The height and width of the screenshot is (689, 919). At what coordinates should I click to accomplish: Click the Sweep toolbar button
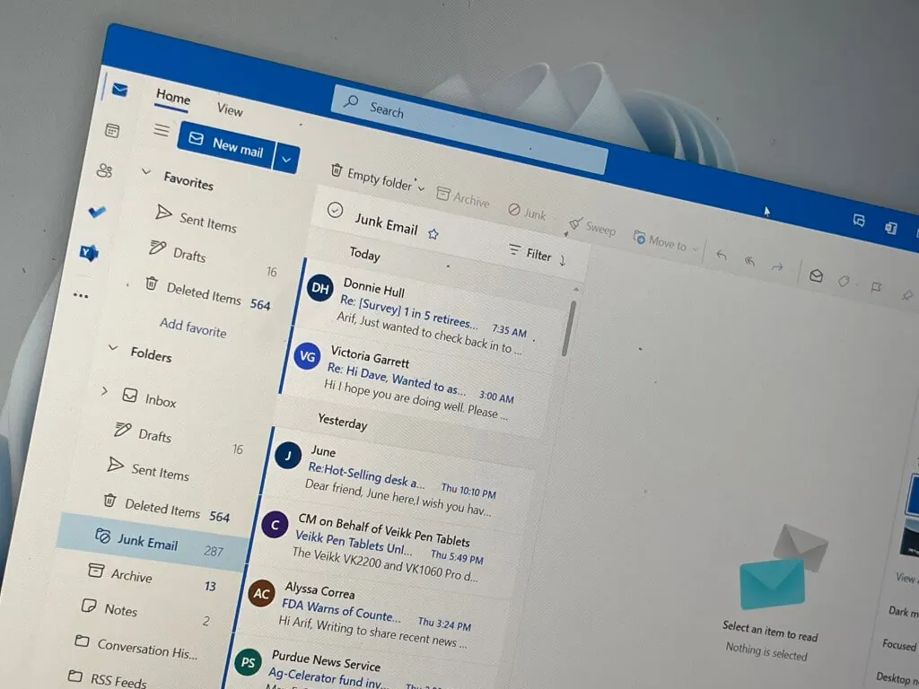[592, 226]
